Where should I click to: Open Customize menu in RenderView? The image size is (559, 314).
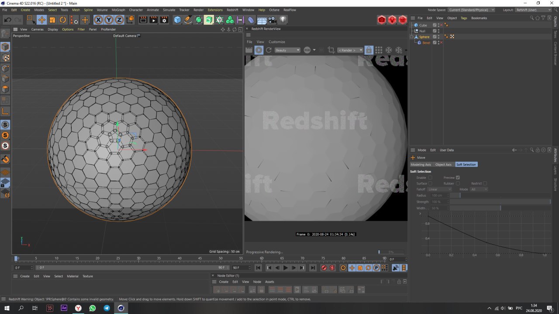276,42
